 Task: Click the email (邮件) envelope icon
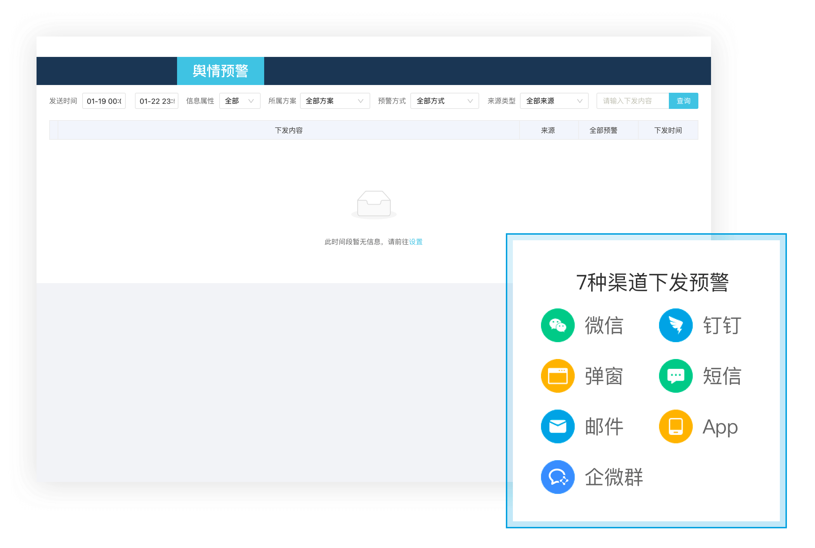point(558,426)
